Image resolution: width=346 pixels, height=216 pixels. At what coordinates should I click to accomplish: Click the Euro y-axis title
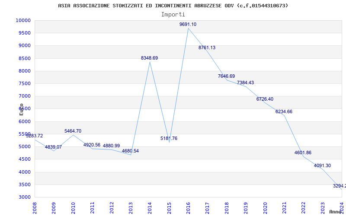click(21, 109)
